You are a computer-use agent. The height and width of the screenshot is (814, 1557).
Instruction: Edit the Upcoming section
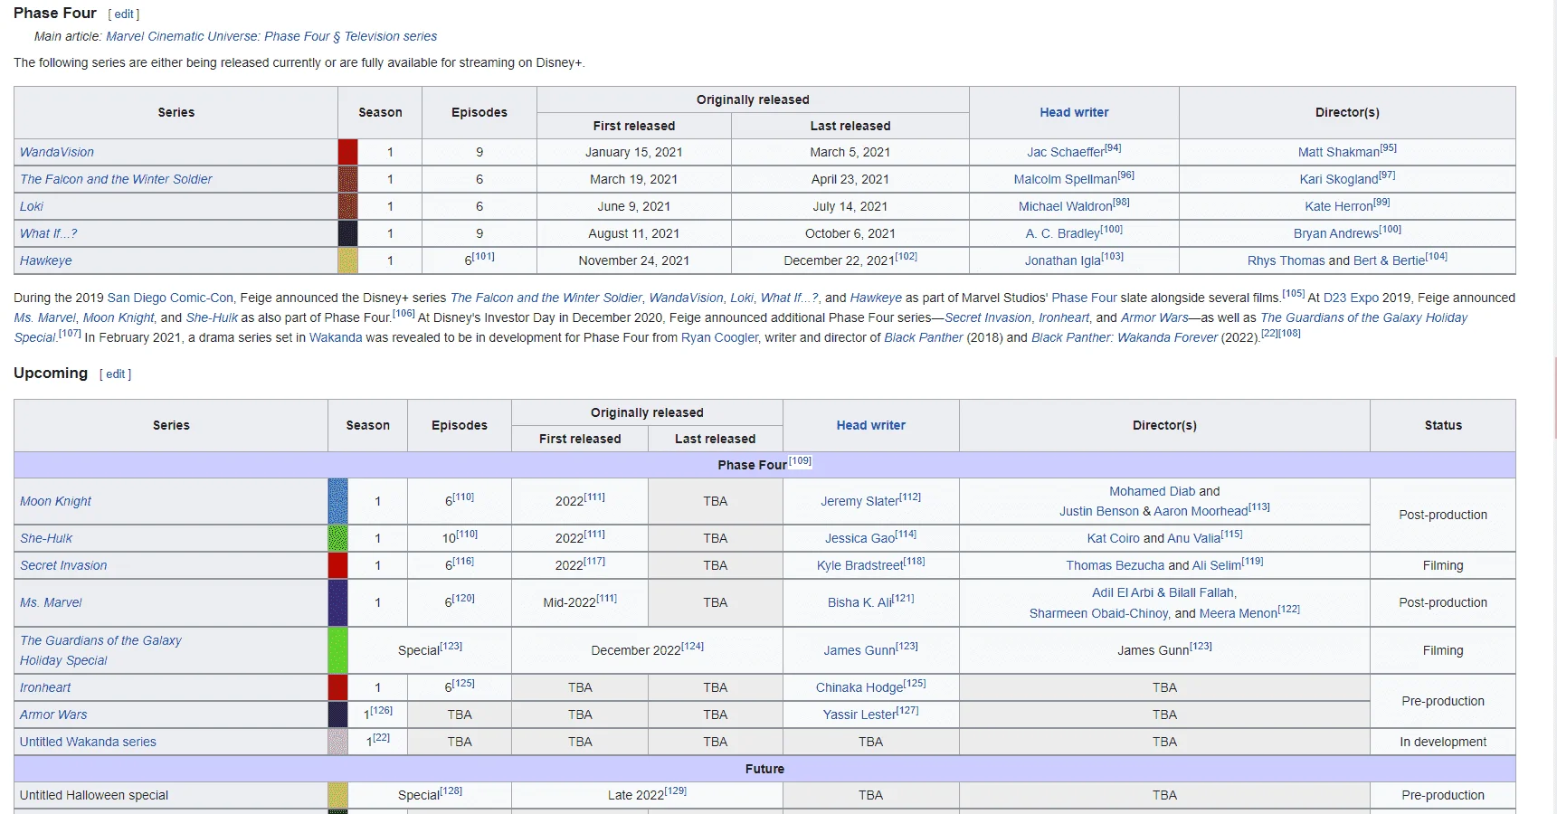click(116, 374)
